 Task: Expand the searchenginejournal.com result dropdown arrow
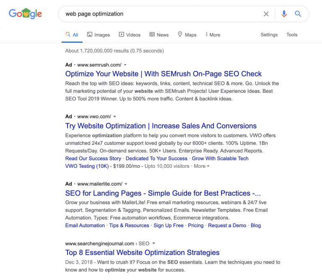click(x=153, y=243)
